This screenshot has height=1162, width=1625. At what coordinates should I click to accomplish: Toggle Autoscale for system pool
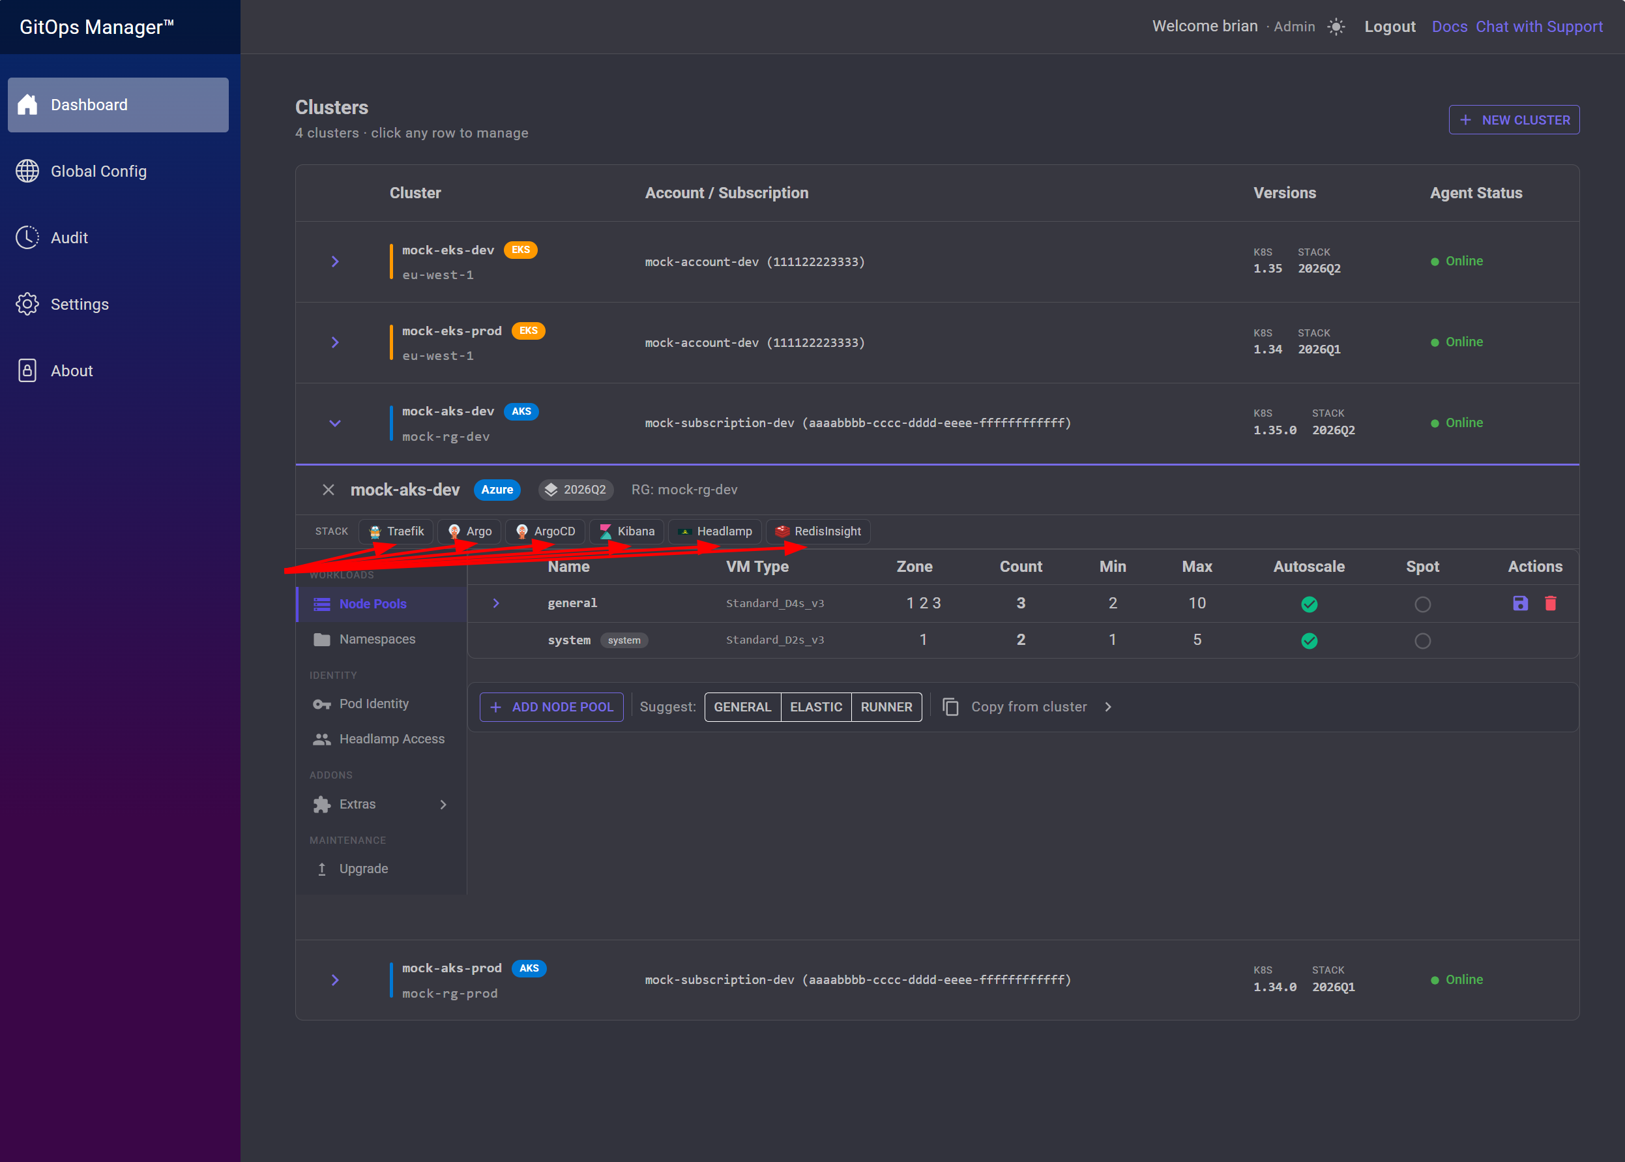point(1309,641)
